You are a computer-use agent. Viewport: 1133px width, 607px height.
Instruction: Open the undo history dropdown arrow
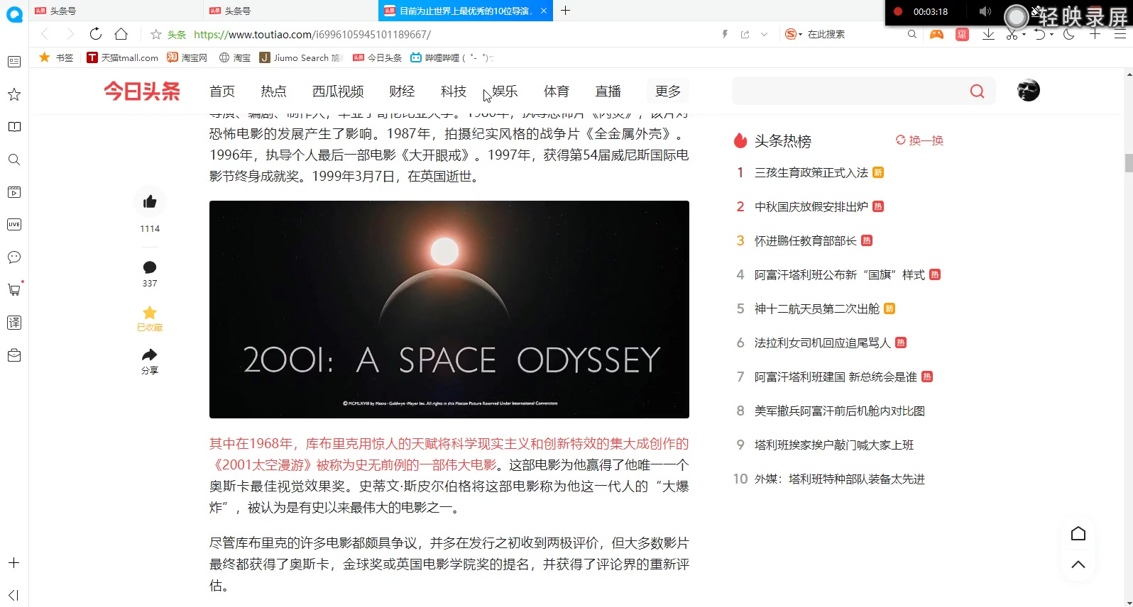point(1051,34)
